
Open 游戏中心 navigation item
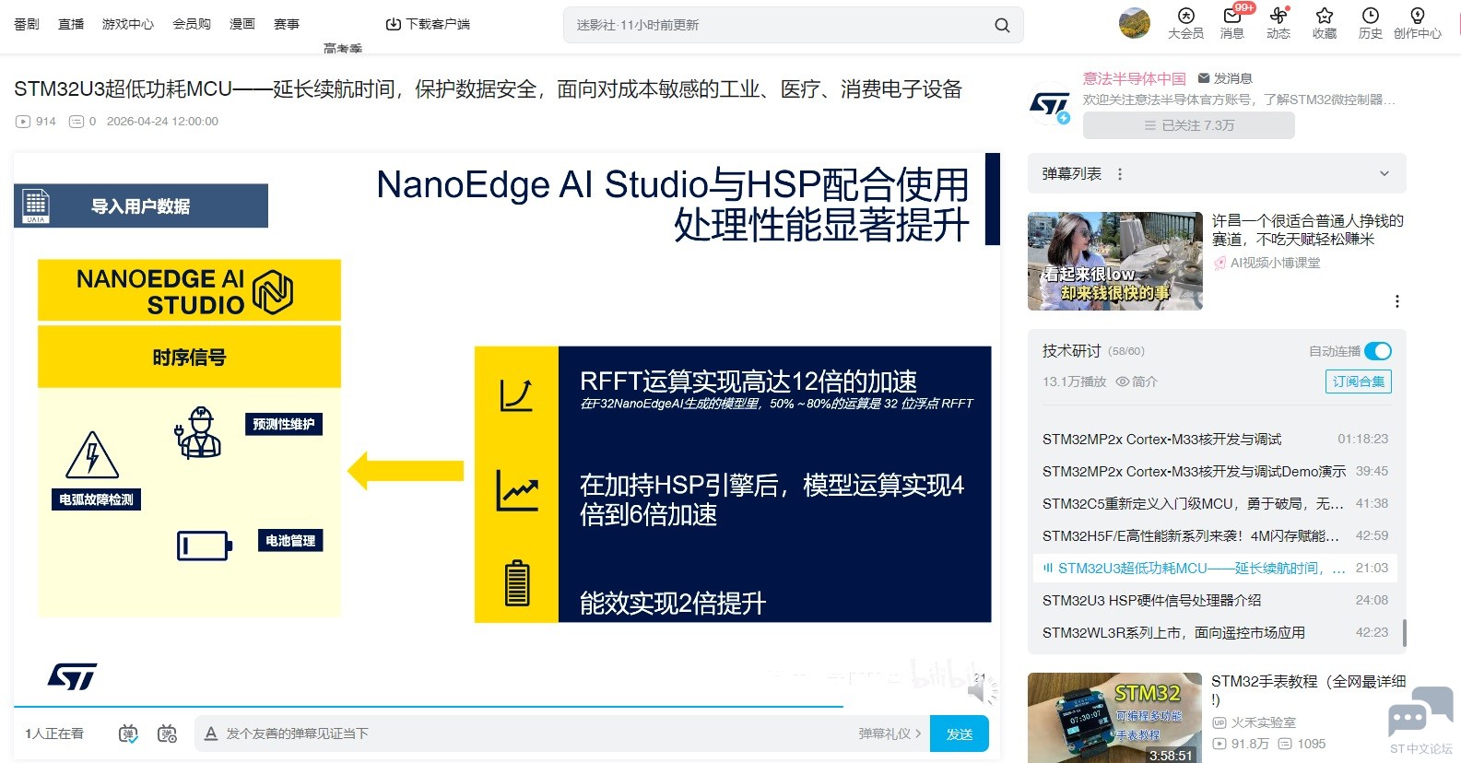click(x=128, y=24)
